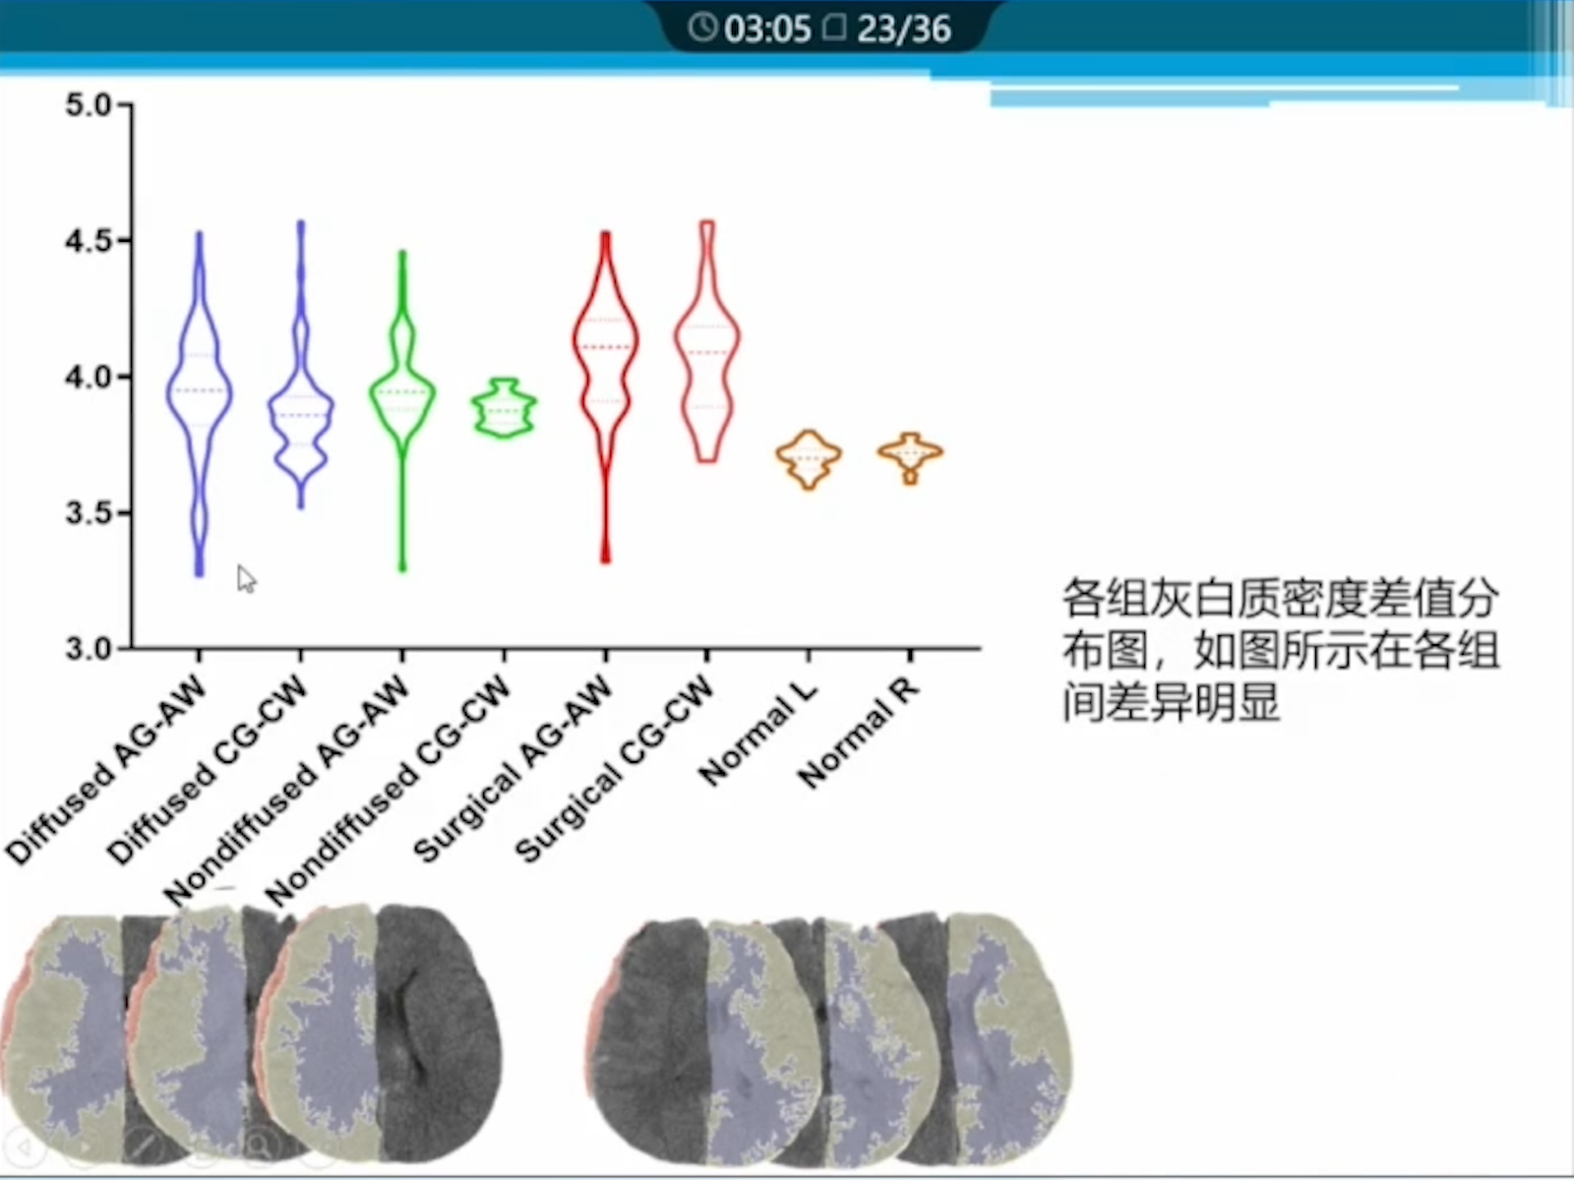Select the red Surgical AG-AW violin plot

click(x=605, y=364)
